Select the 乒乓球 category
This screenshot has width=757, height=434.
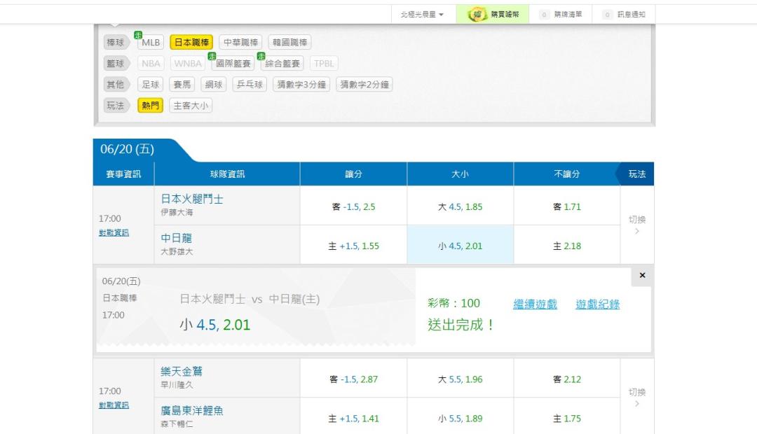coord(250,85)
